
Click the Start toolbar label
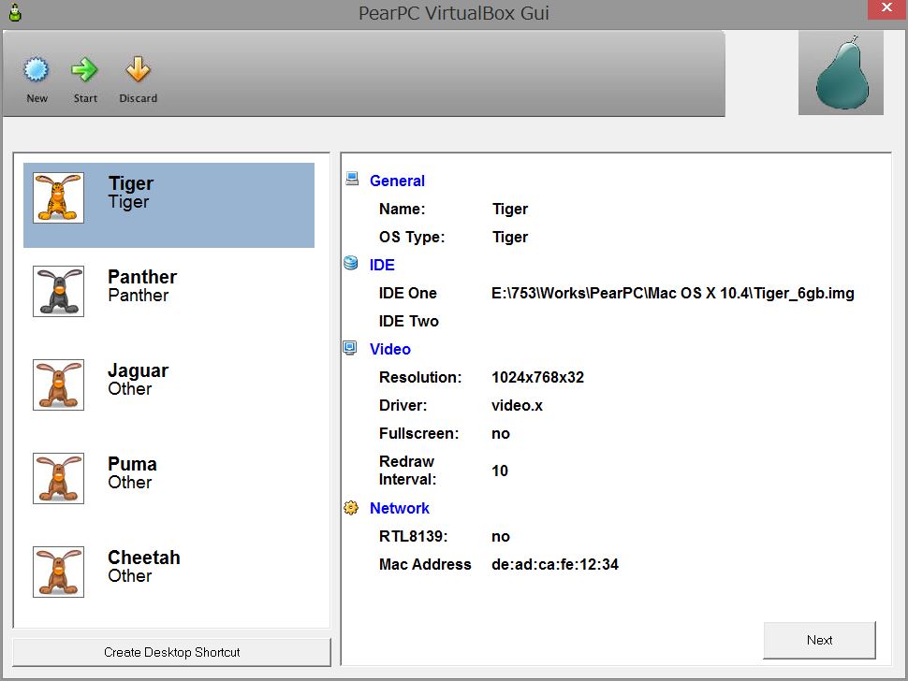click(85, 98)
